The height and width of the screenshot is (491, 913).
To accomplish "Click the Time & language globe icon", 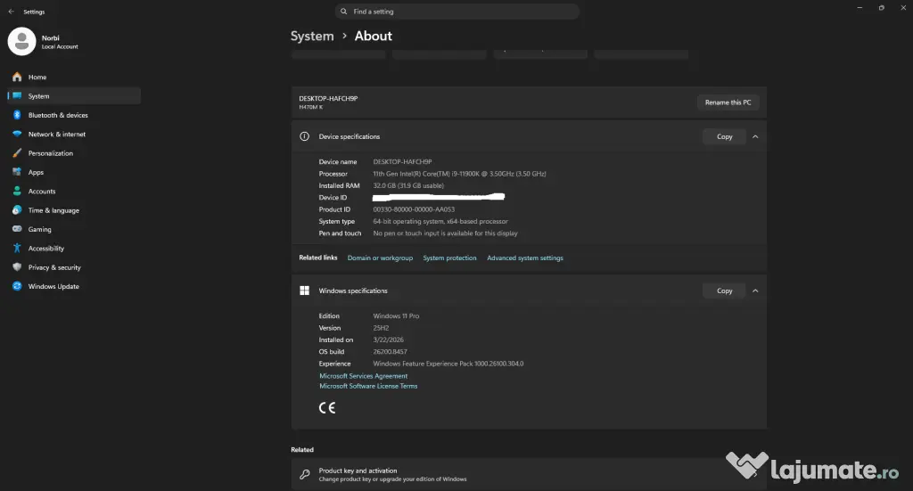I will click(x=17, y=210).
